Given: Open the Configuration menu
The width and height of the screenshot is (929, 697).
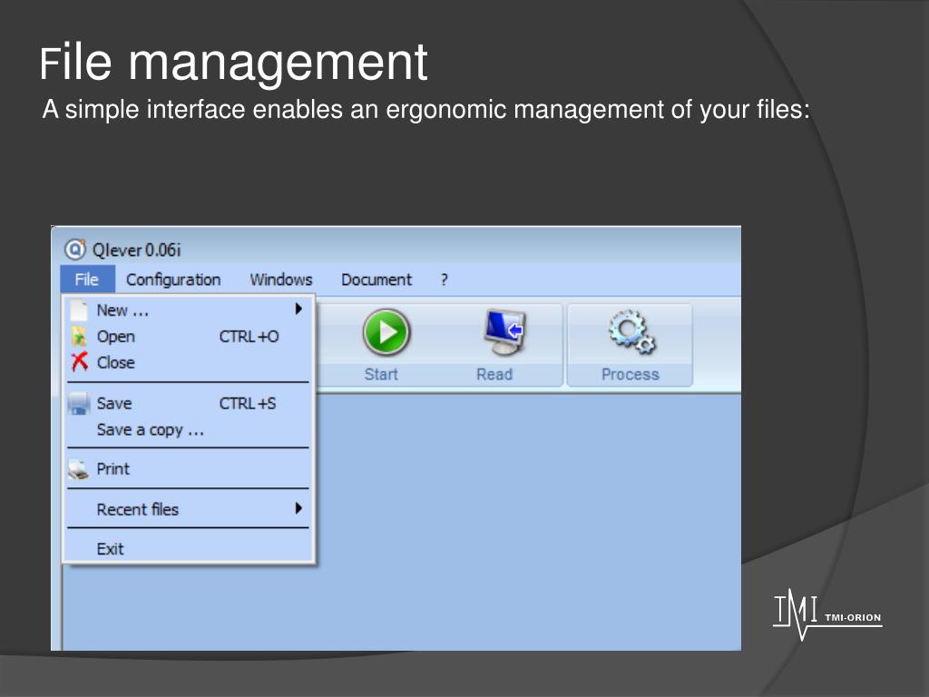Looking at the screenshot, I should (x=173, y=280).
